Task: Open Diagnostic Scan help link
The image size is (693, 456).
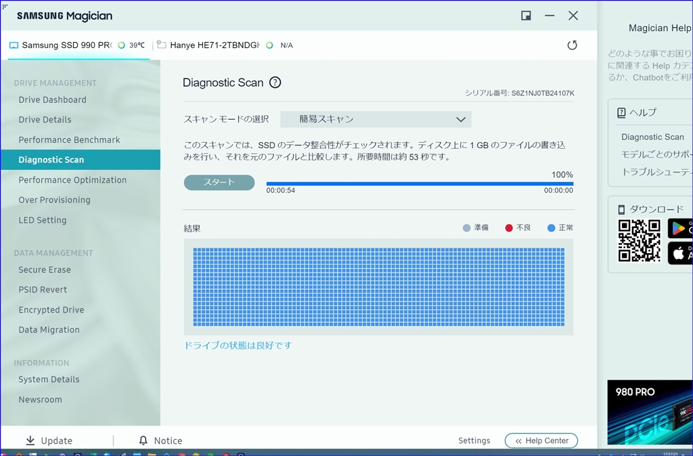Action: (x=652, y=137)
